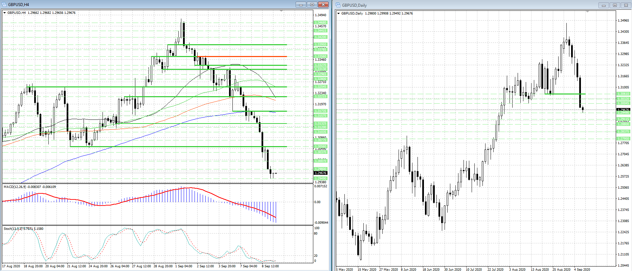
Task: Click the chart shift triangle on H4 chart
Action: coord(281,11)
